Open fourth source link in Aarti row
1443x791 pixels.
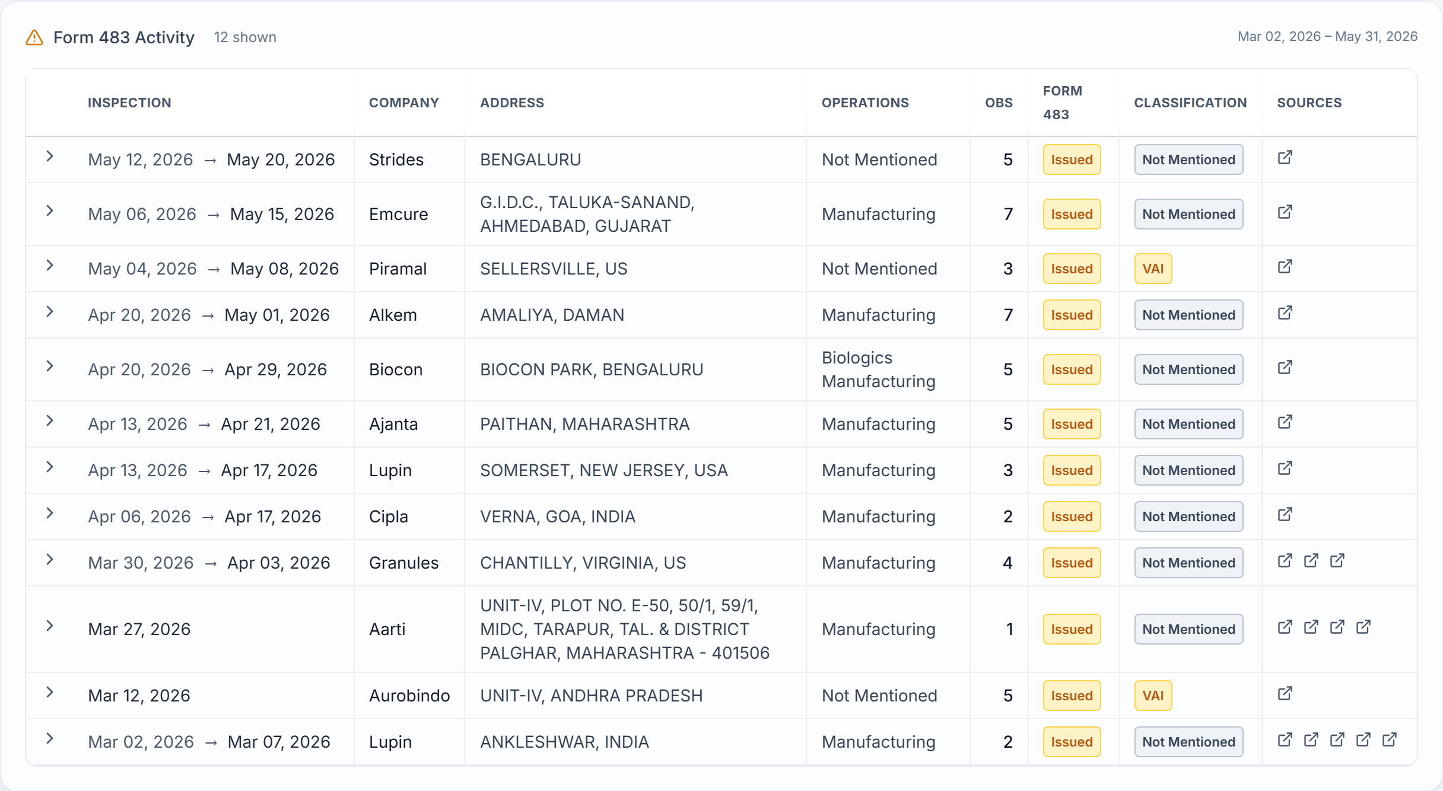[x=1363, y=627]
